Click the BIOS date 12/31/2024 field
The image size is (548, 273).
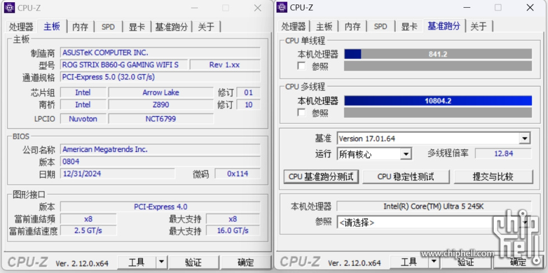[118, 173]
